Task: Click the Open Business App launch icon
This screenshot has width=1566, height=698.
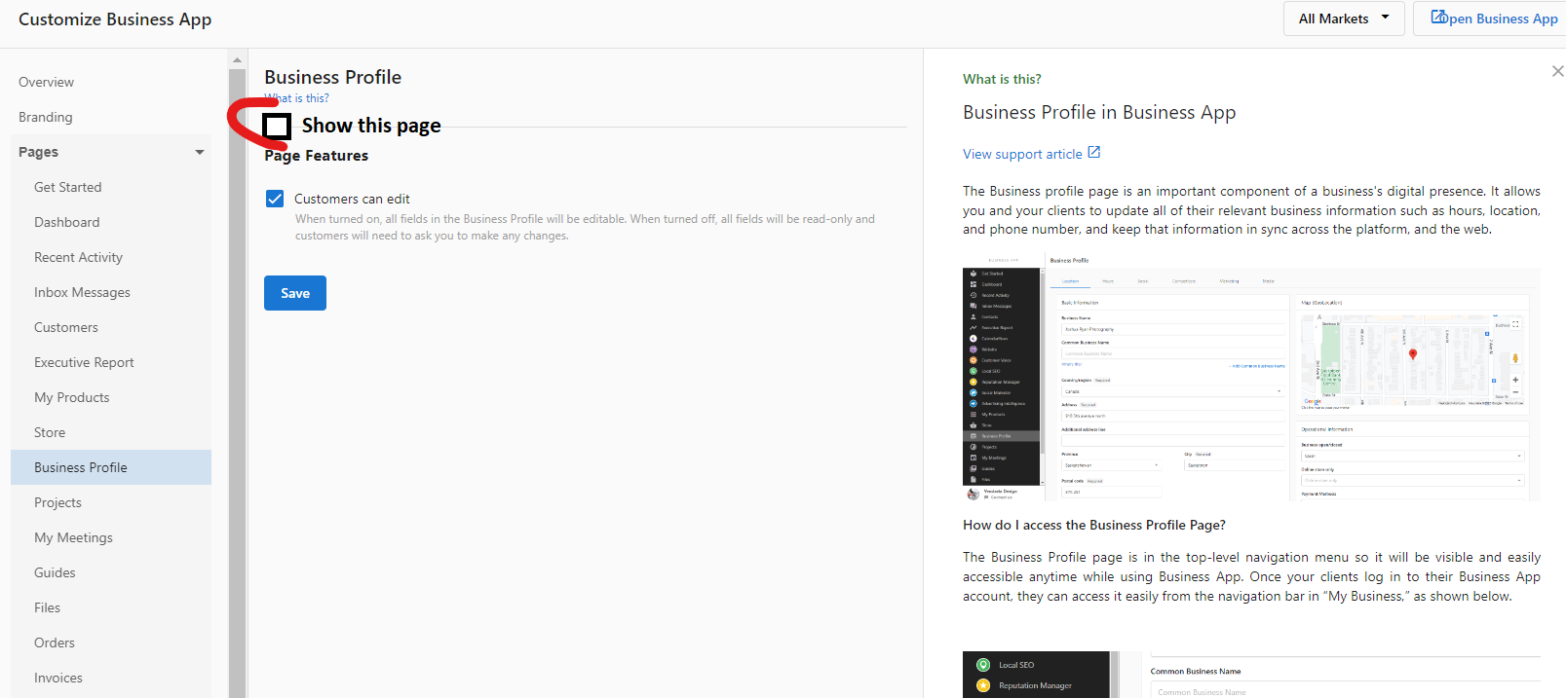Action: click(x=1438, y=18)
